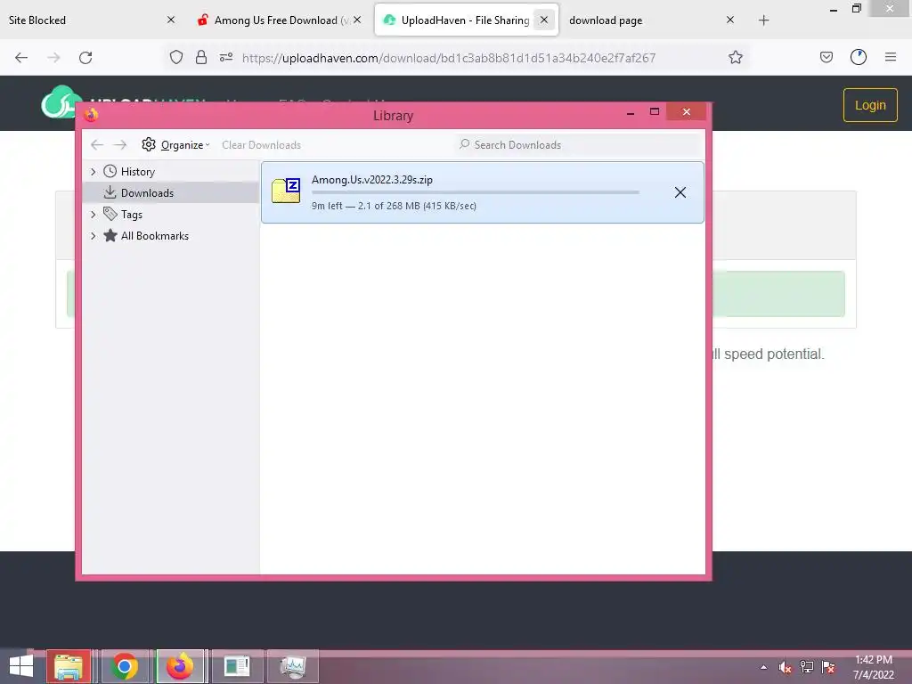The image size is (912, 684).
Task: Open File Explorer from taskbar
Action: point(69,666)
